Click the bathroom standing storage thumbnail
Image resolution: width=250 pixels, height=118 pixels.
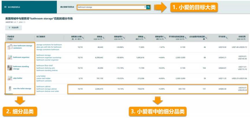(x=10, y=68)
